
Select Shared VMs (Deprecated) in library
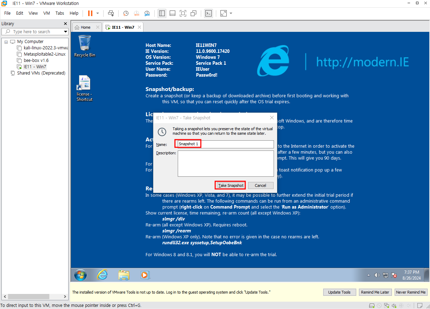coord(38,73)
